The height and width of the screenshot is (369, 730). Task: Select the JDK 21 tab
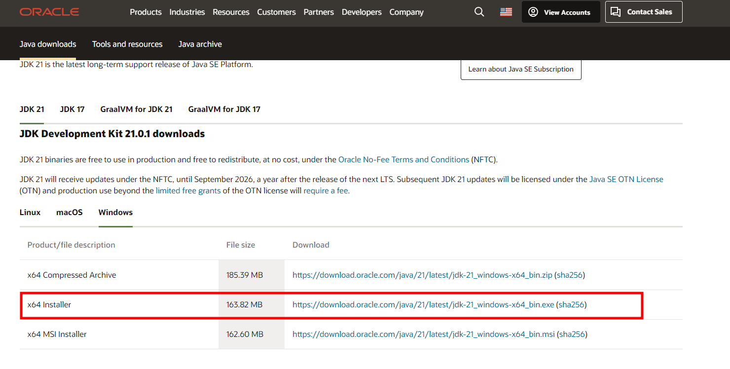(x=32, y=109)
